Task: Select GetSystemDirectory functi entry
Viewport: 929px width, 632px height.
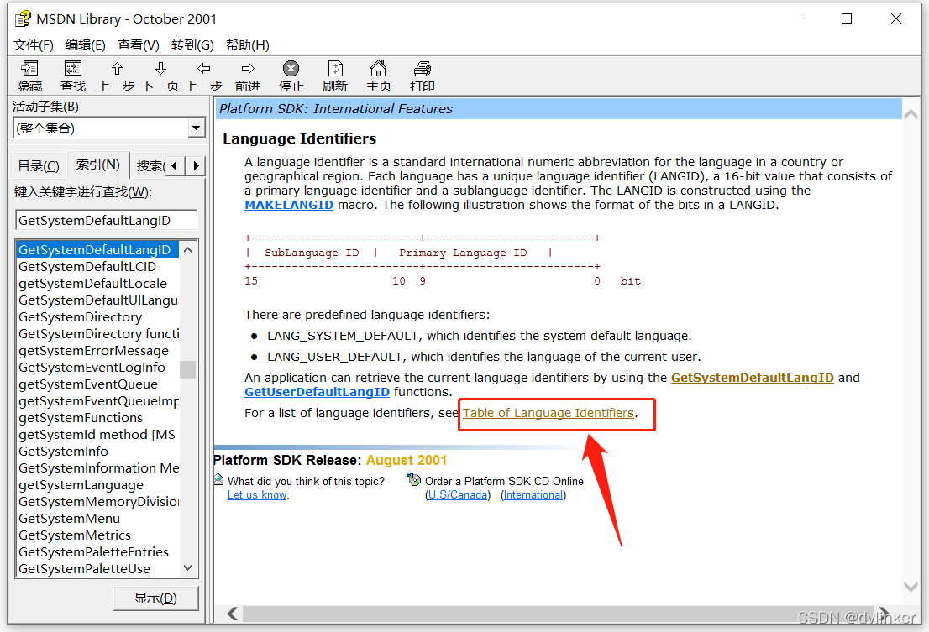Action: 97,334
